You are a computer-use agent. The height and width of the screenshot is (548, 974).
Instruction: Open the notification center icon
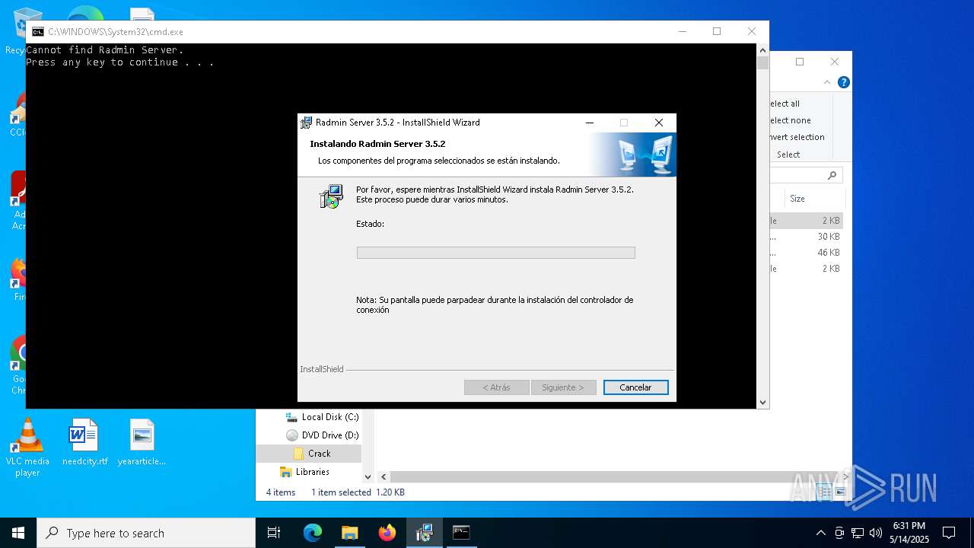coord(949,533)
